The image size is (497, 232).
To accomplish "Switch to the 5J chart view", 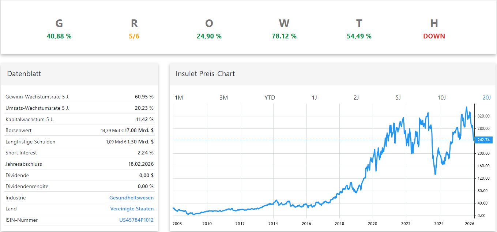I will 398,97.
